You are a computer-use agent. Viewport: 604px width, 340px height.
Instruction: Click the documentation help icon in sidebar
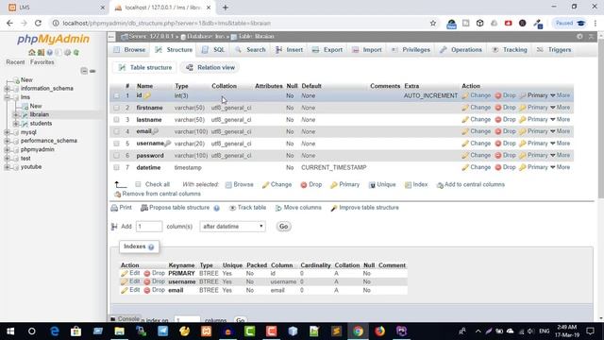(50, 52)
